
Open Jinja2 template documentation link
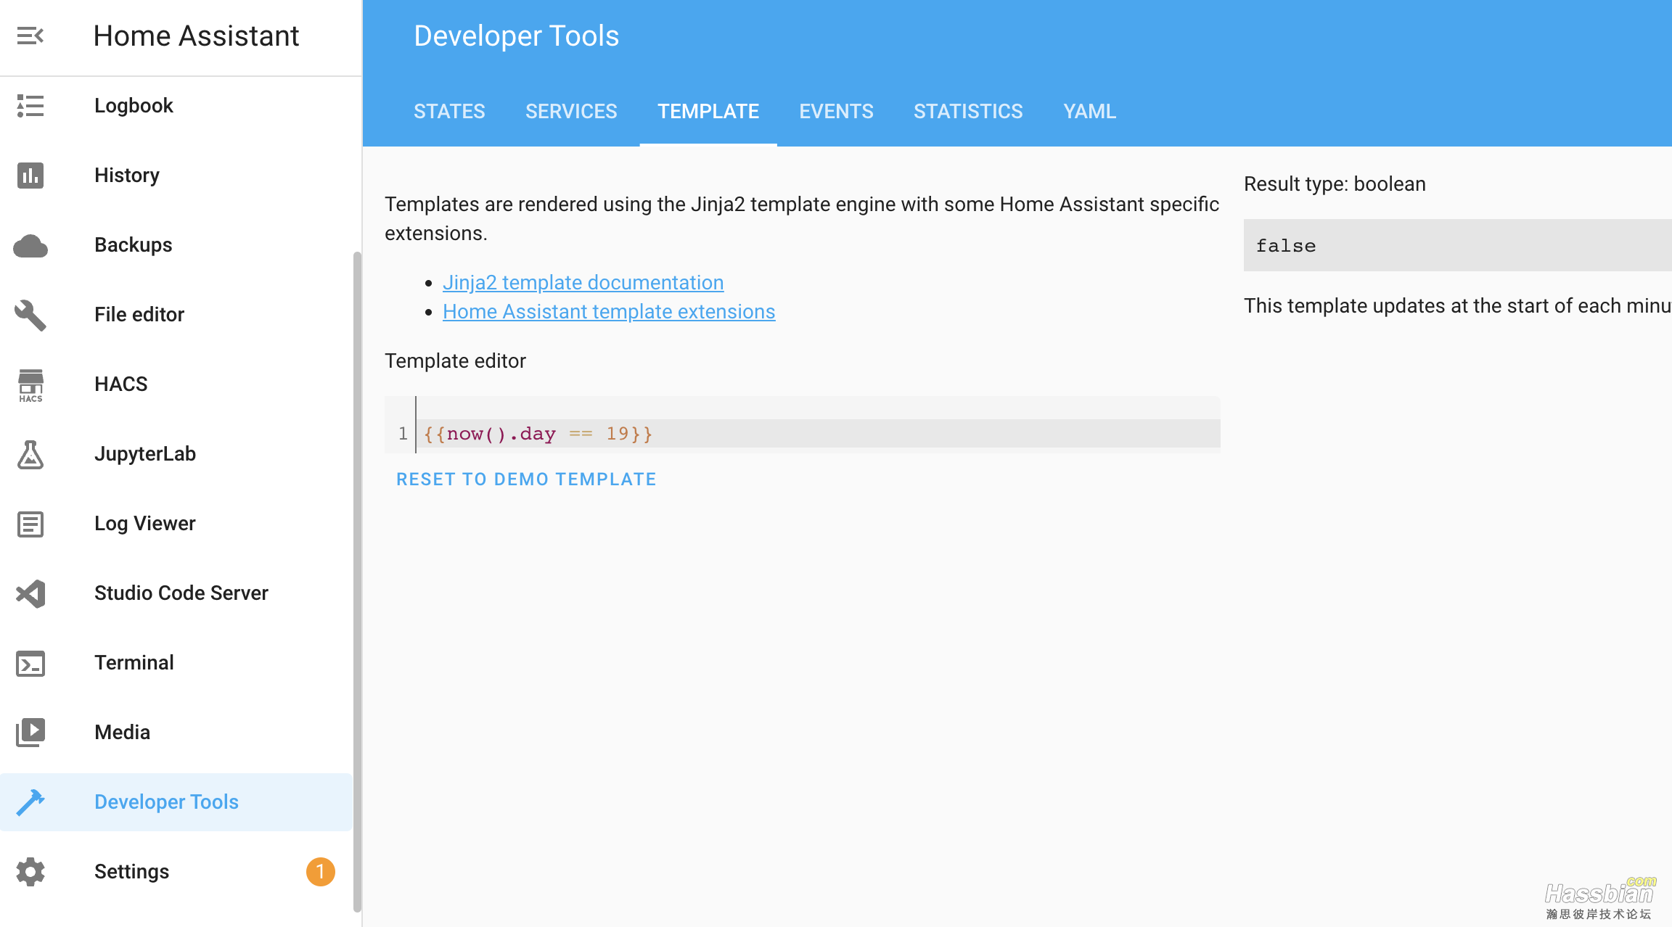pos(583,283)
